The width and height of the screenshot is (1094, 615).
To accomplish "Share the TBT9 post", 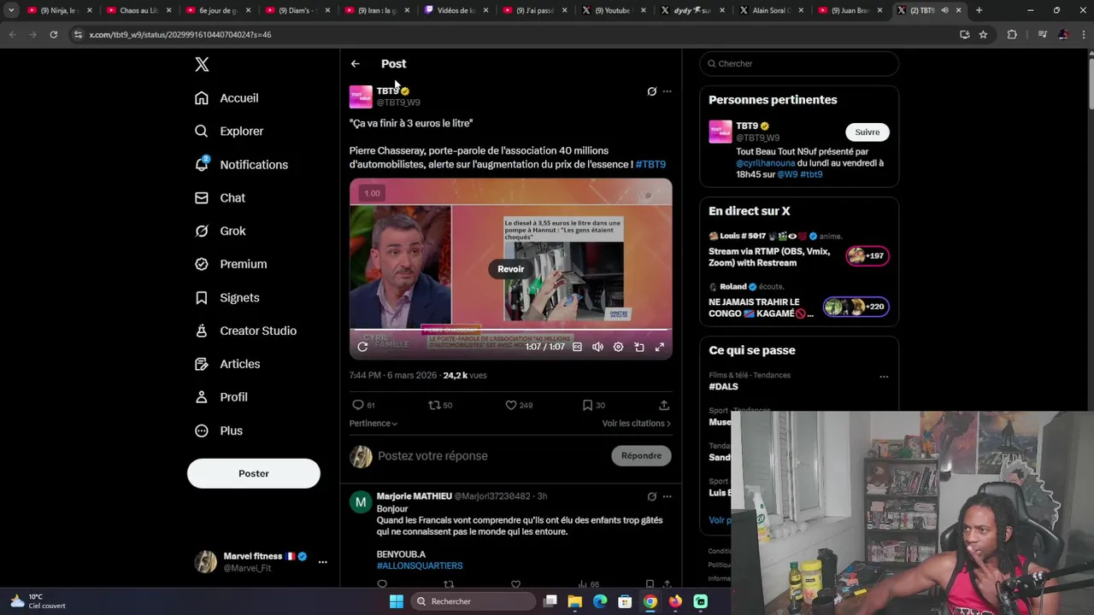I will (x=664, y=405).
